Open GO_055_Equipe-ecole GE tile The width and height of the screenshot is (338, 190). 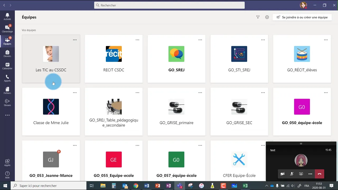[114, 159]
